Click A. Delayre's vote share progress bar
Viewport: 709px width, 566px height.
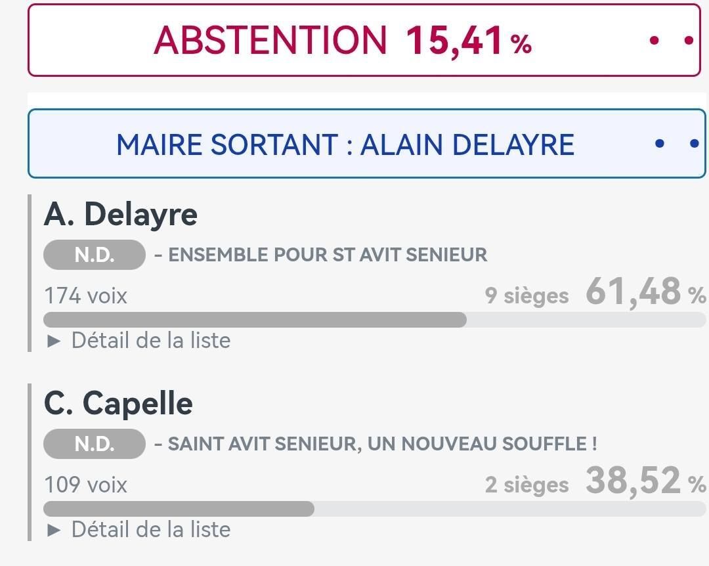click(374, 320)
